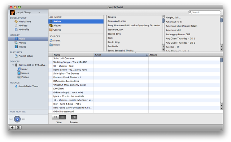Viewport: 231px width, 142px height.
Task: Click the play button in Now Playing
Action: pyautogui.click(x=17, y=119)
